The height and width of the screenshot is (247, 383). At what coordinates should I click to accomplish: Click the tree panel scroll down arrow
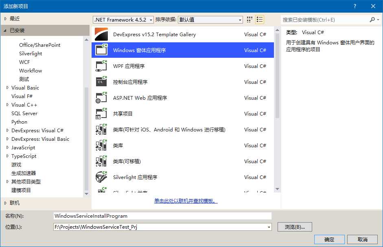tap(86, 194)
